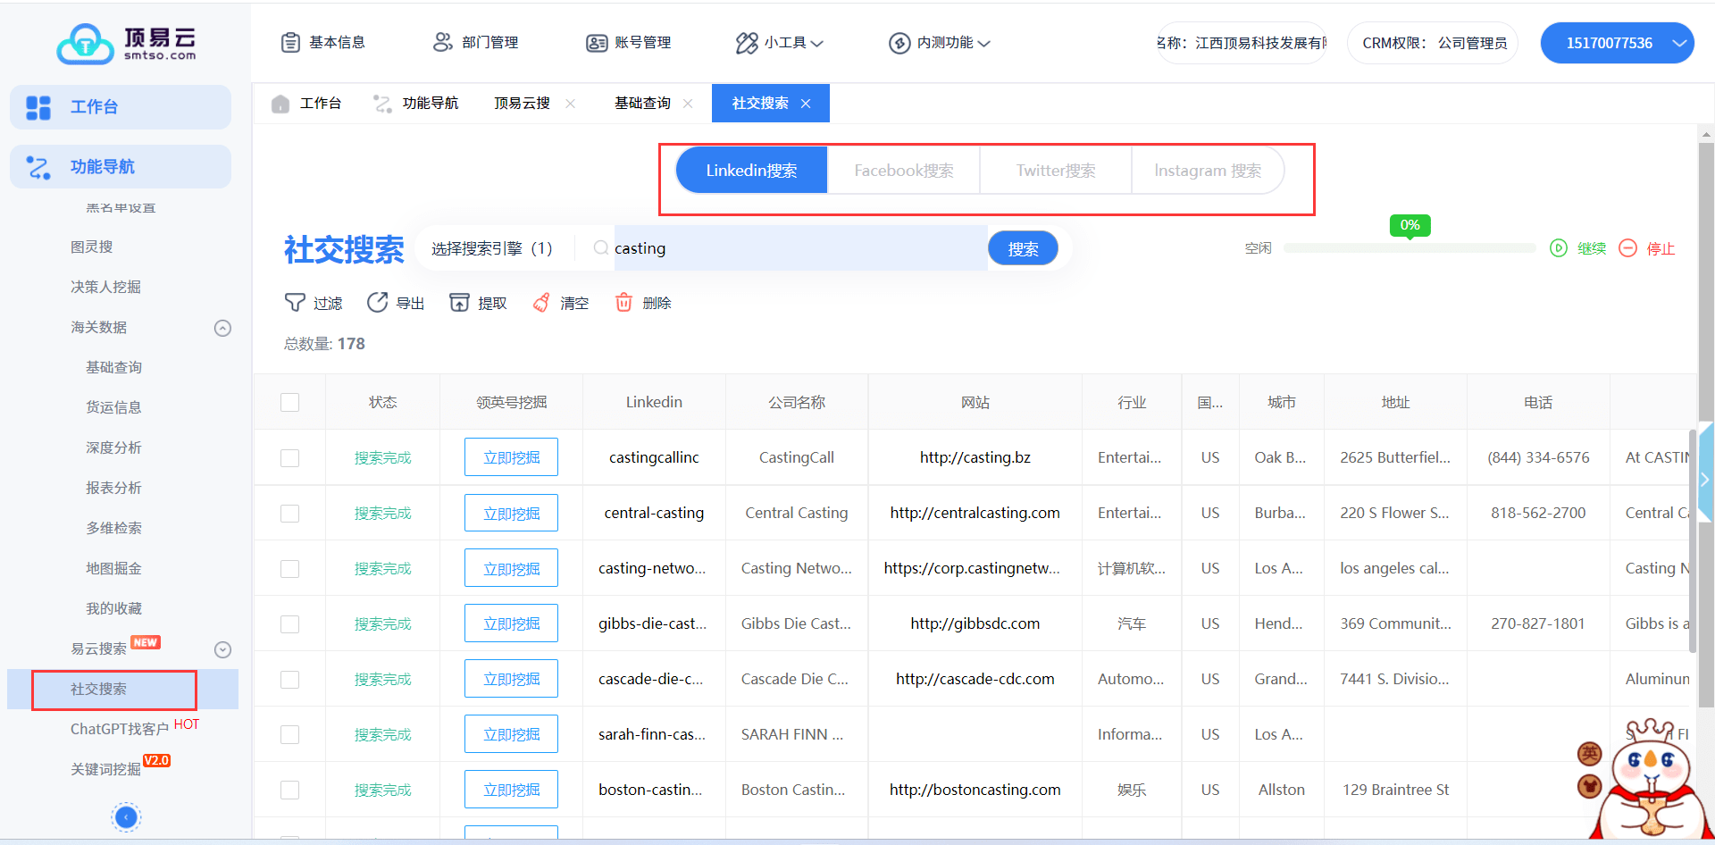Click the export icon
1715x845 pixels.
[x=377, y=303]
